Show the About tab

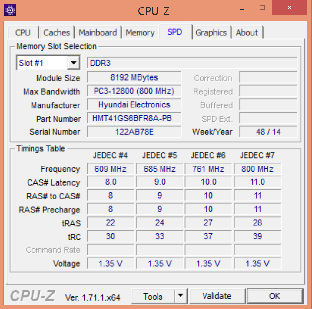(247, 32)
